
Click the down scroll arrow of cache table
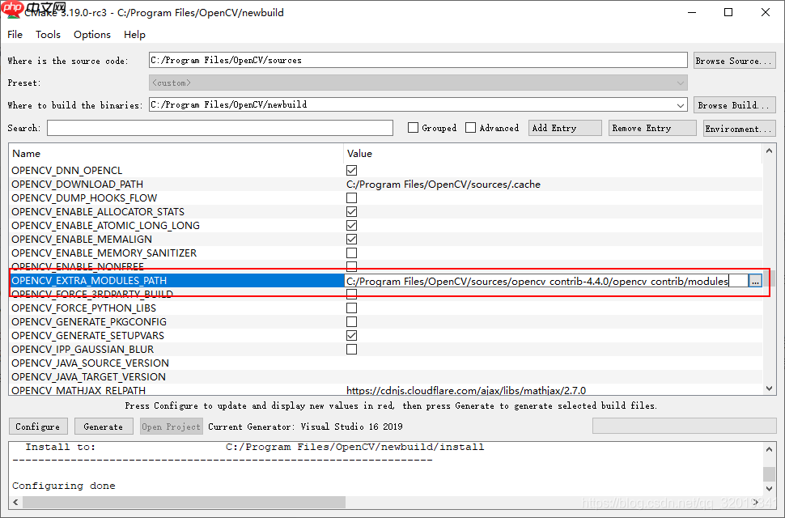[x=769, y=386]
